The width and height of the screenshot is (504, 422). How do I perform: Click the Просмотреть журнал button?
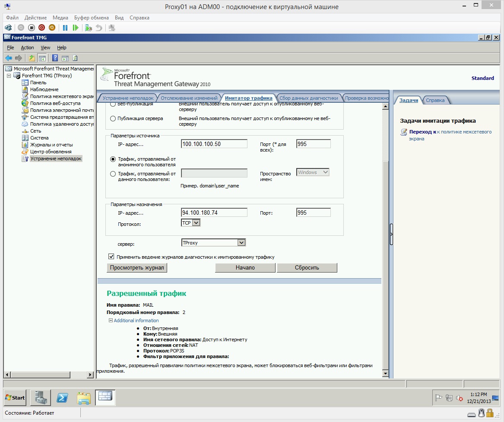tap(137, 268)
